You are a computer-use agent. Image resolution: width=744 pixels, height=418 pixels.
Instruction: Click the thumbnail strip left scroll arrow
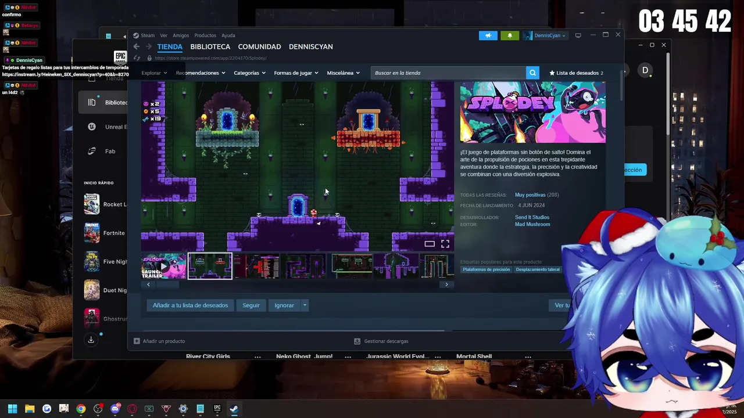148,284
